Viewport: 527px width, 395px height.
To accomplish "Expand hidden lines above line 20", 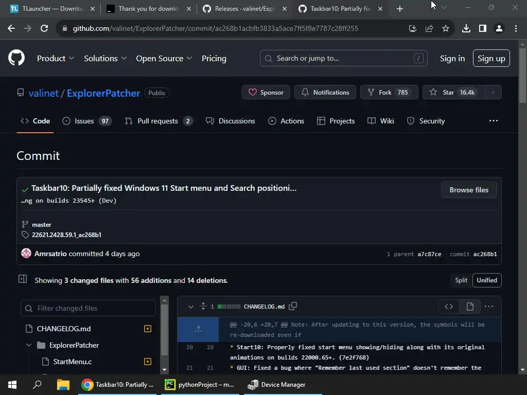I will pyautogui.click(x=198, y=329).
